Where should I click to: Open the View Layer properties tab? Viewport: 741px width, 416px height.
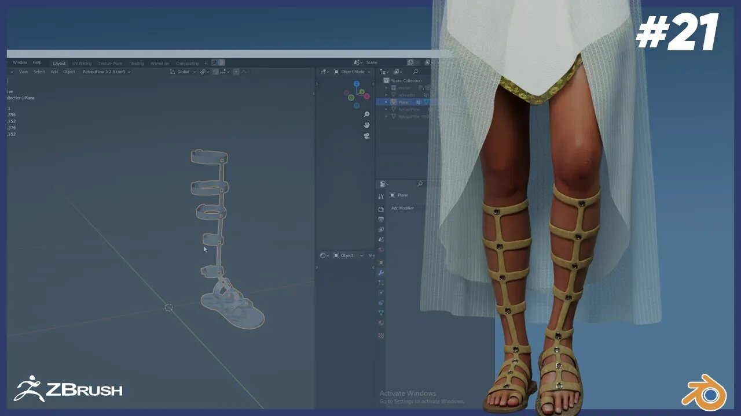381,229
